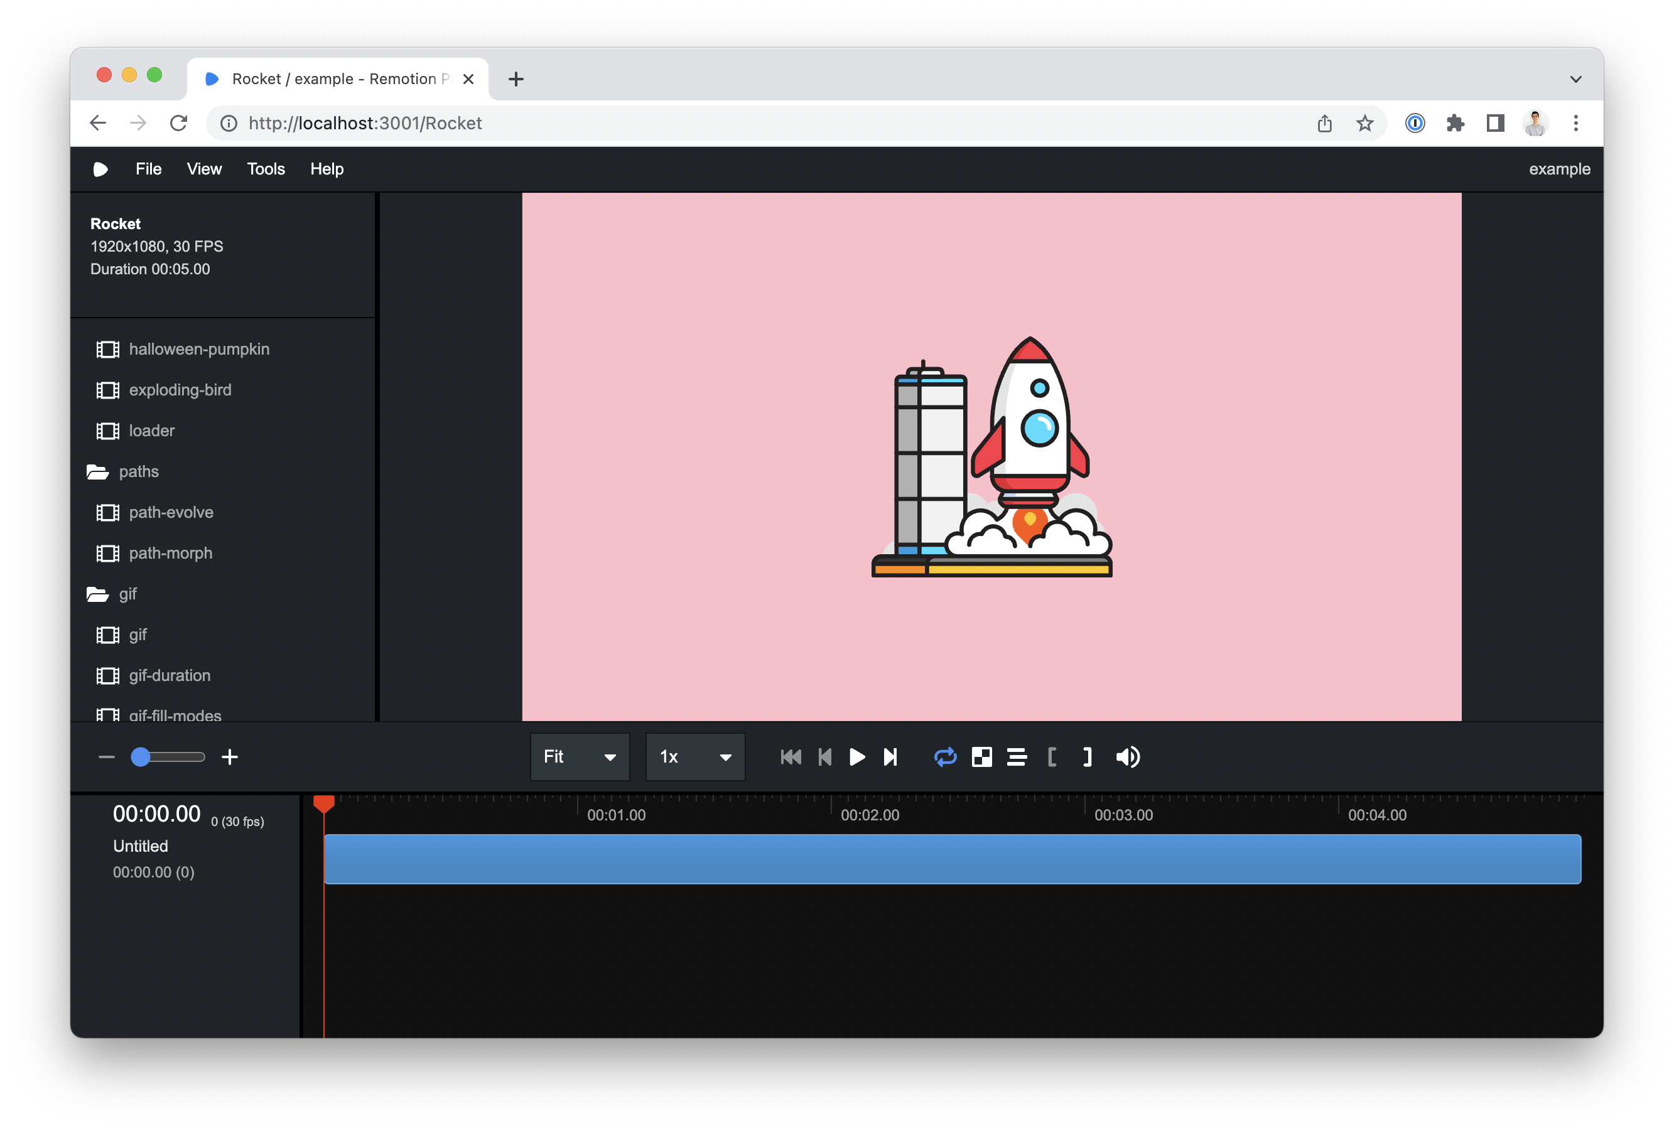1674x1131 pixels.
Task: Open the File menu
Action: 148,169
